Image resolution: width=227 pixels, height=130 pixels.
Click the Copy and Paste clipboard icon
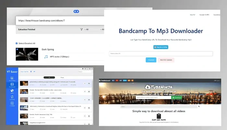(x=159, y=116)
